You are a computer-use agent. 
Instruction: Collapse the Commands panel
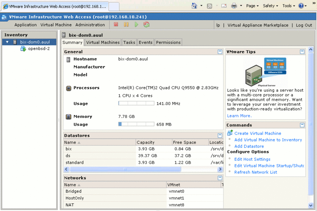(x=302, y=125)
